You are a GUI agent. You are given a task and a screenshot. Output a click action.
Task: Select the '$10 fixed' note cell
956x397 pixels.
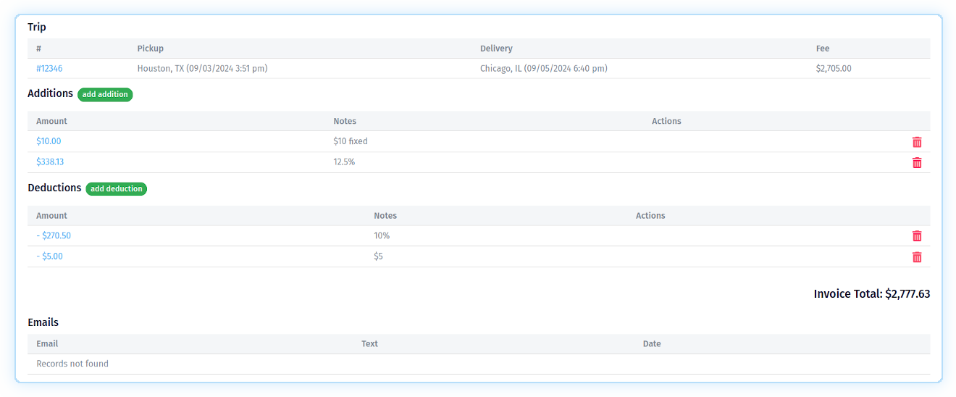point(351,142)
